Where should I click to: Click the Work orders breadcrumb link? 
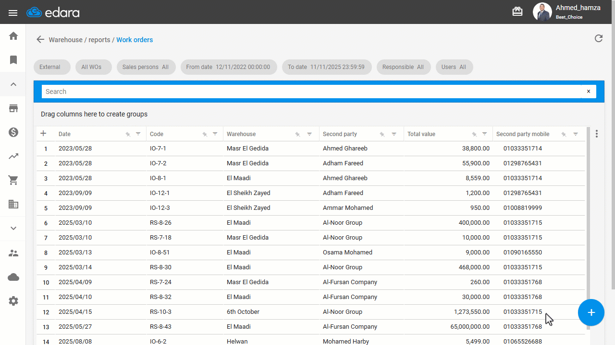pos(135,40)
